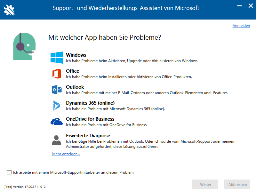Minimize the assistant window

(238, 6)
